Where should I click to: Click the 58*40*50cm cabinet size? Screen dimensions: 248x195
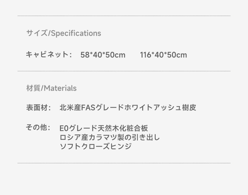(103, 55)
